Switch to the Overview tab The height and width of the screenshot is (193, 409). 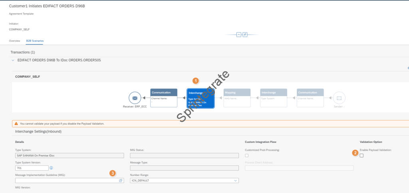(x=15, y=41)
